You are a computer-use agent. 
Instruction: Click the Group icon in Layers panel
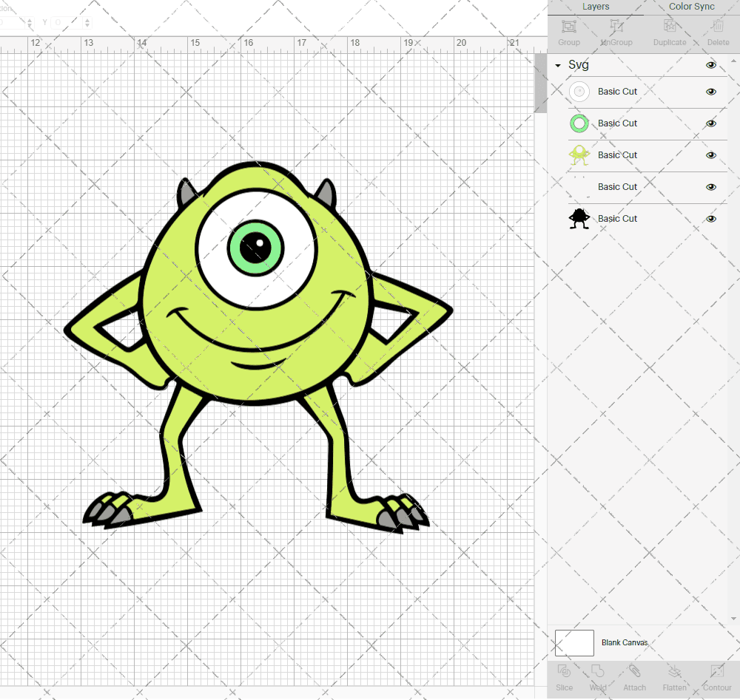click(x=568, y=26)
